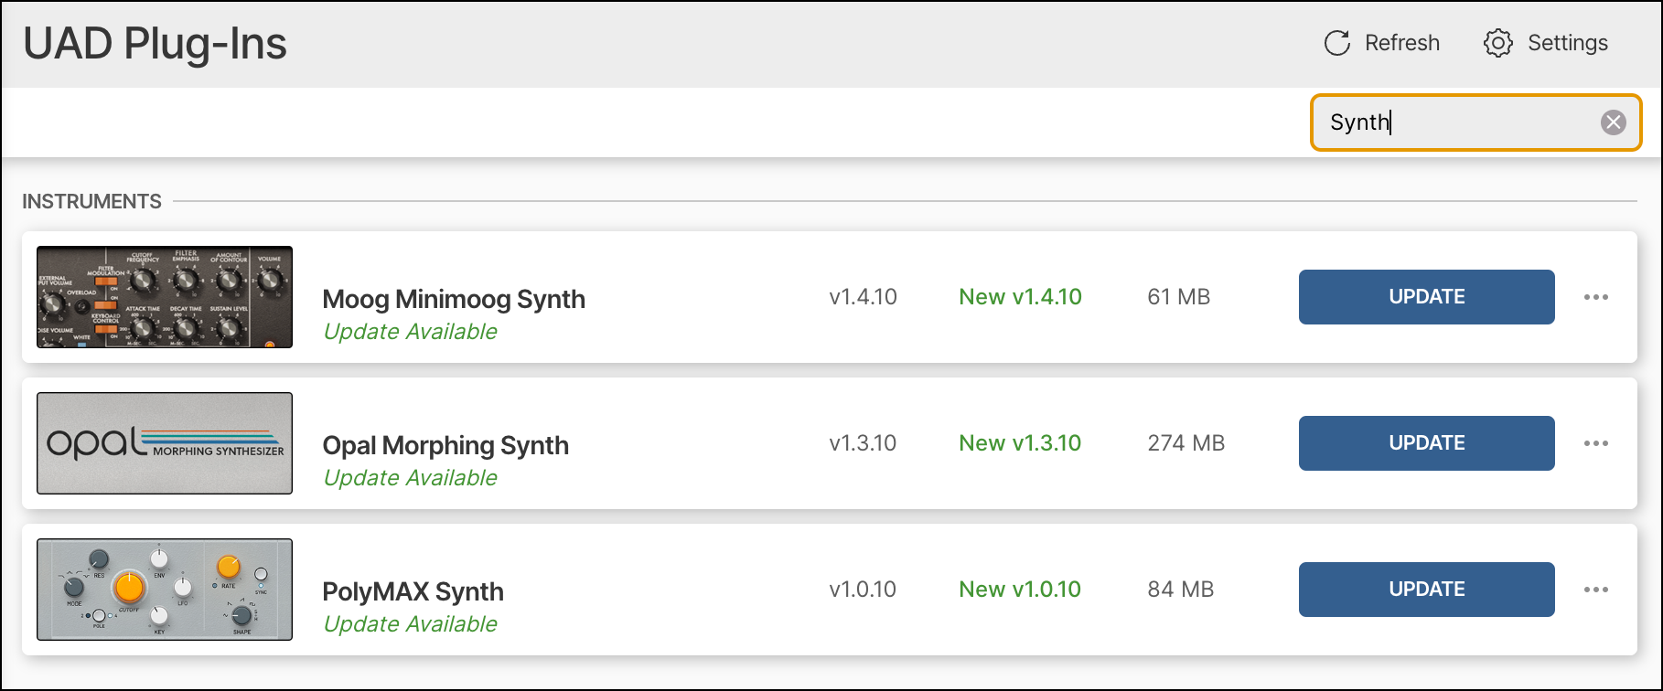The width and height of the screenshot is (1663, 691).
Task: Update the Moog Minimoog Synth plug-in
Action: [x=1426, y=297]
